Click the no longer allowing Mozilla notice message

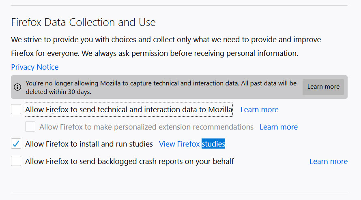pyautogui.click(x=161, y=87)
